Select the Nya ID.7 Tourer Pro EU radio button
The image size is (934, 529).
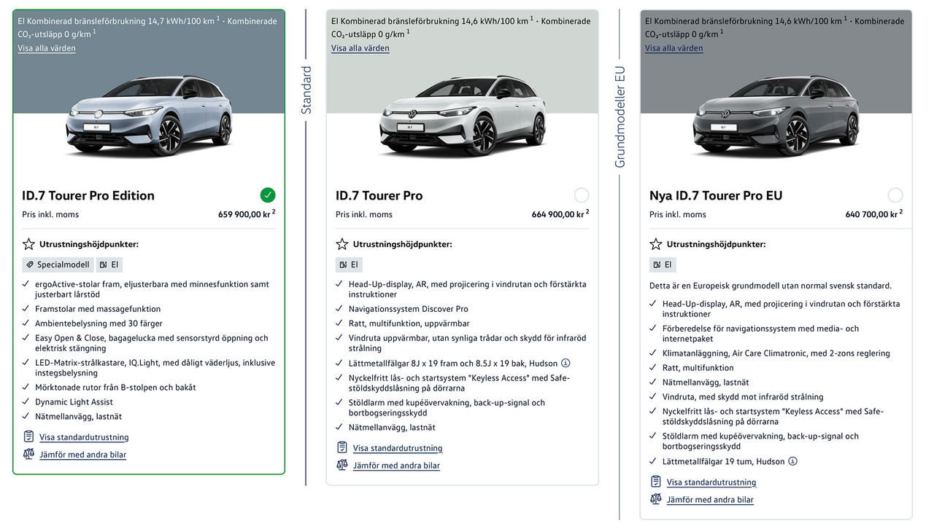pos(895,195)
